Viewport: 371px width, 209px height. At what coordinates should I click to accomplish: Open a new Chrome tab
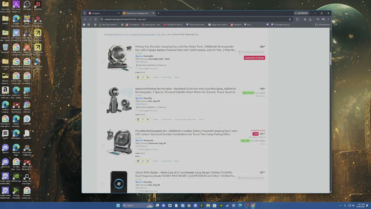pyautogui.click(x=158, y=13)
